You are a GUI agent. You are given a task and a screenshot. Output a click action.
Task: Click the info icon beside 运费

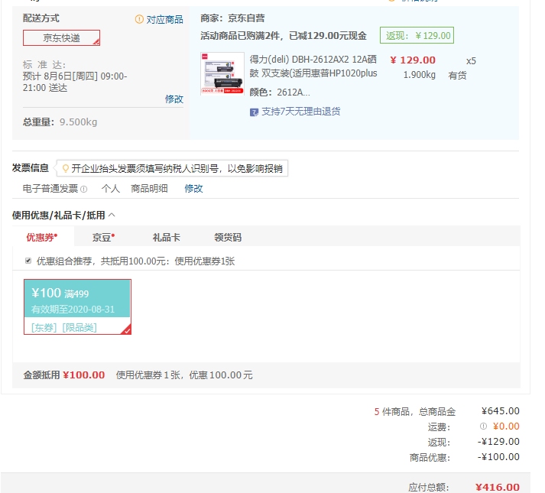(x=483, y=426)
